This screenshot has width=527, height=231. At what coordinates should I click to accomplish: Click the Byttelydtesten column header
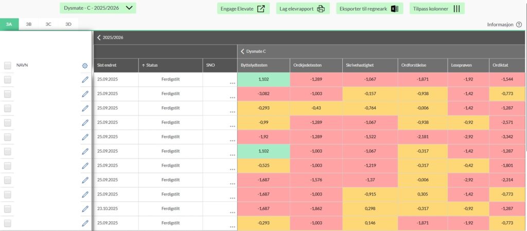click(x=263, y=65)
